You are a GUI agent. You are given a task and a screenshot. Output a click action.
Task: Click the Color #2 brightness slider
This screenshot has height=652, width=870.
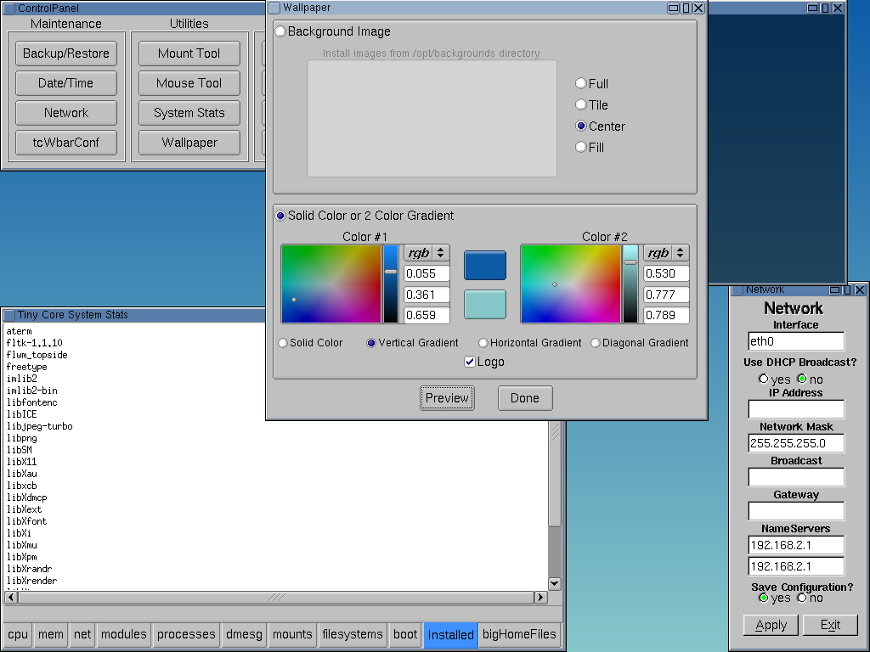630,284
